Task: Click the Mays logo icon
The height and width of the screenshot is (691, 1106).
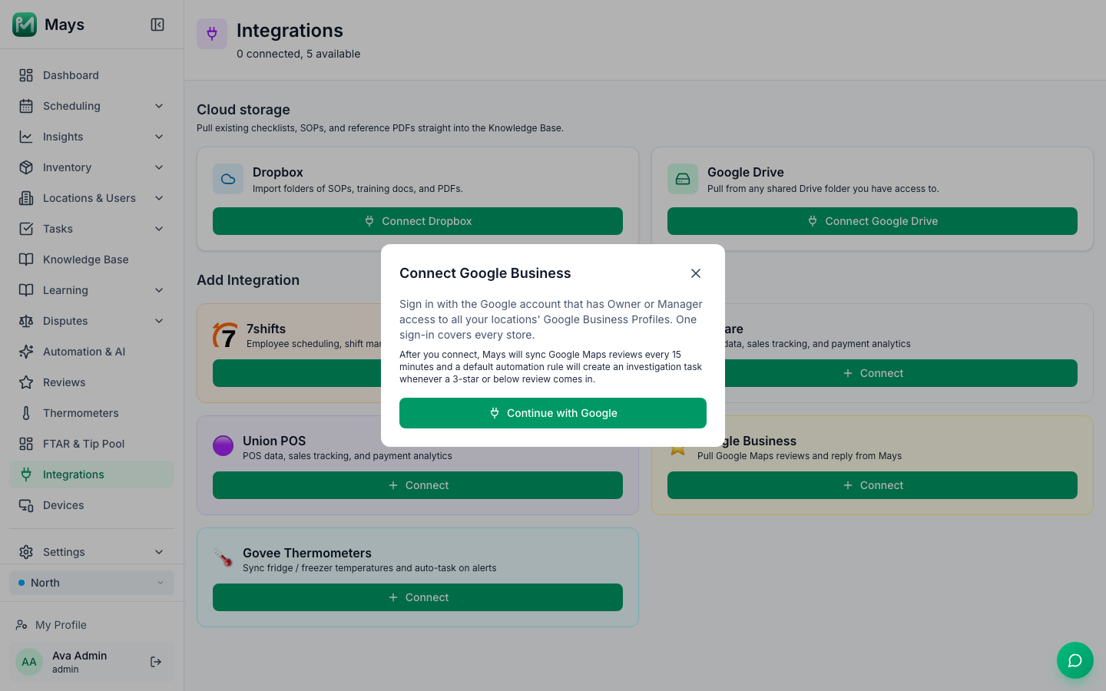Action: [x=25, y=25]
